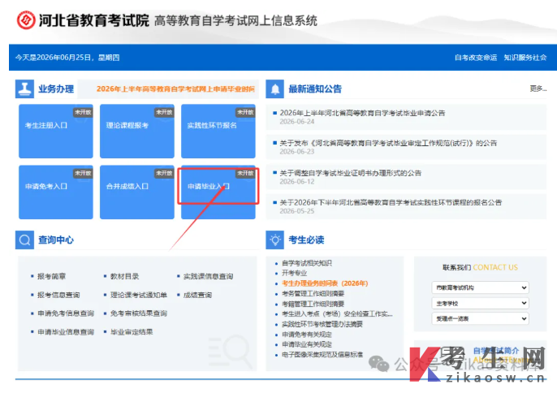Open 报考信息查询 link
557x393 pixels.
pos(58,295)
